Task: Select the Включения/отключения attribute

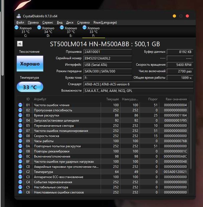Action: pos(52,156)
